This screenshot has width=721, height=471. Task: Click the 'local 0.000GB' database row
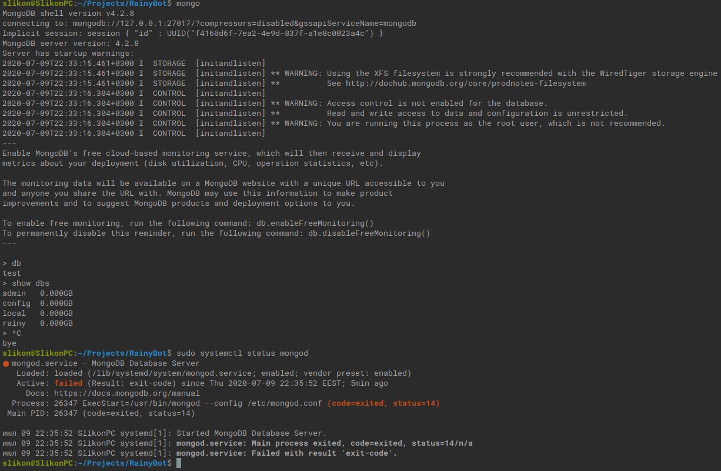click(x=38, y=313)
